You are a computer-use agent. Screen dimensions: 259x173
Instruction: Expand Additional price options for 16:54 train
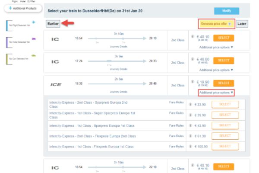coord(216,48)
